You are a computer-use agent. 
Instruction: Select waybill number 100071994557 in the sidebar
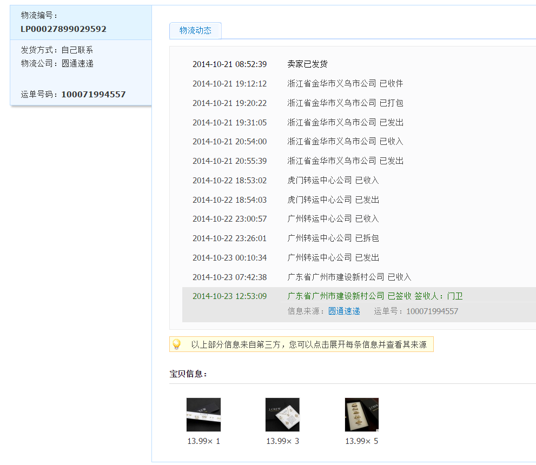(94, 94)
